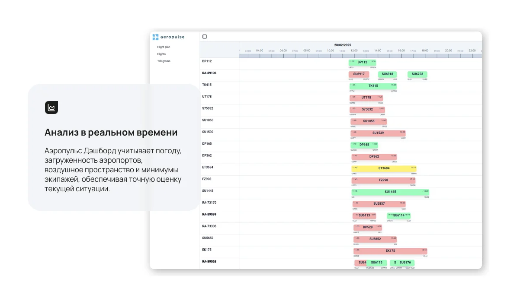517x304 pixels.
Task: Open the Flights menu item
Action: click(x=161, y=54)
